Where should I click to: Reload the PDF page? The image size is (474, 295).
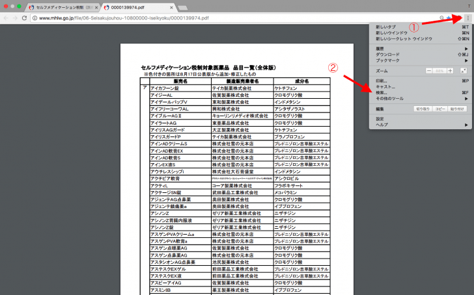coord(25,18)
